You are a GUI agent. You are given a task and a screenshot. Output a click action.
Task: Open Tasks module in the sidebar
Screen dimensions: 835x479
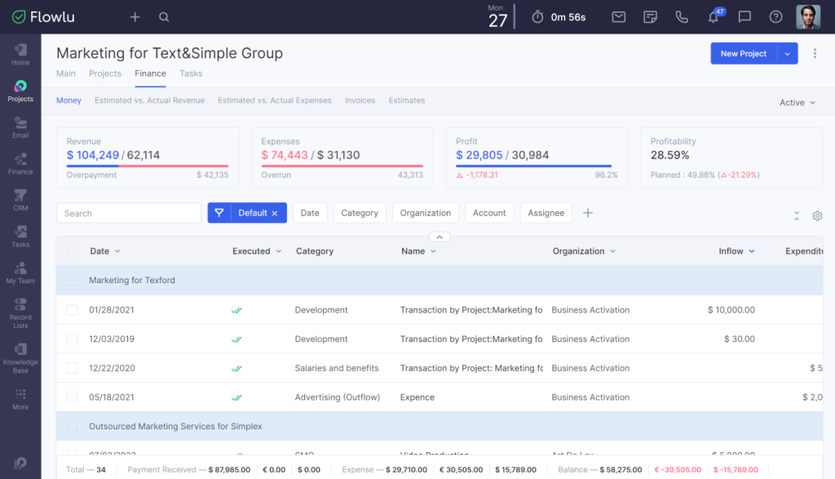pos(20,237)
